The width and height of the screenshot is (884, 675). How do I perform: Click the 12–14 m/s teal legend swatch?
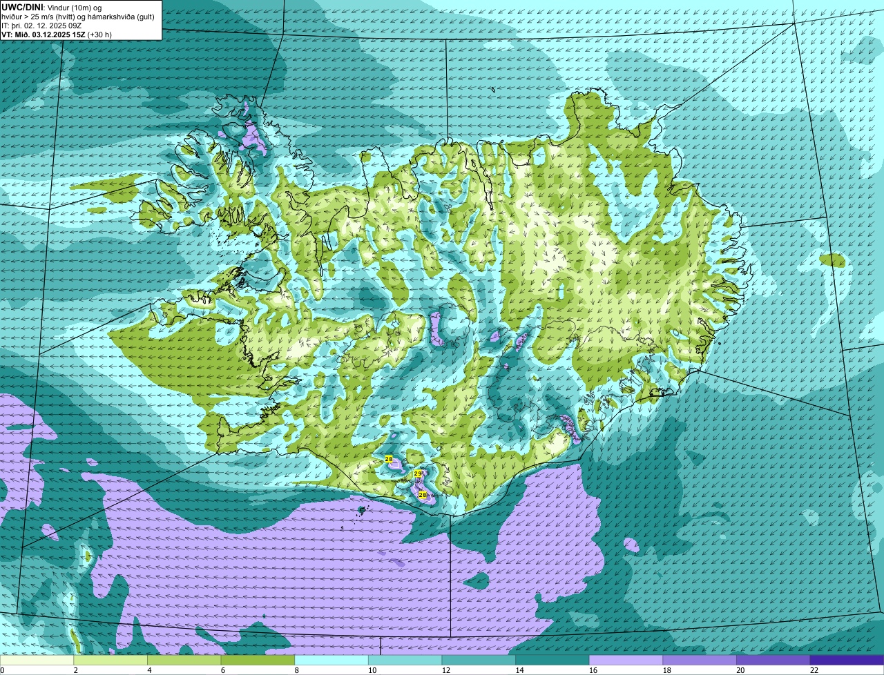479,661
